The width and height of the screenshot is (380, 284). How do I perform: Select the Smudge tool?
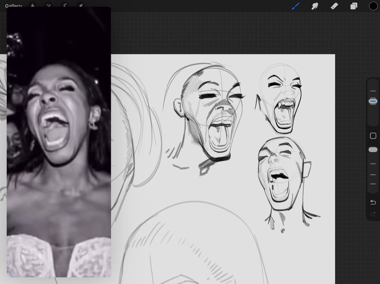[x=315, y=6]
